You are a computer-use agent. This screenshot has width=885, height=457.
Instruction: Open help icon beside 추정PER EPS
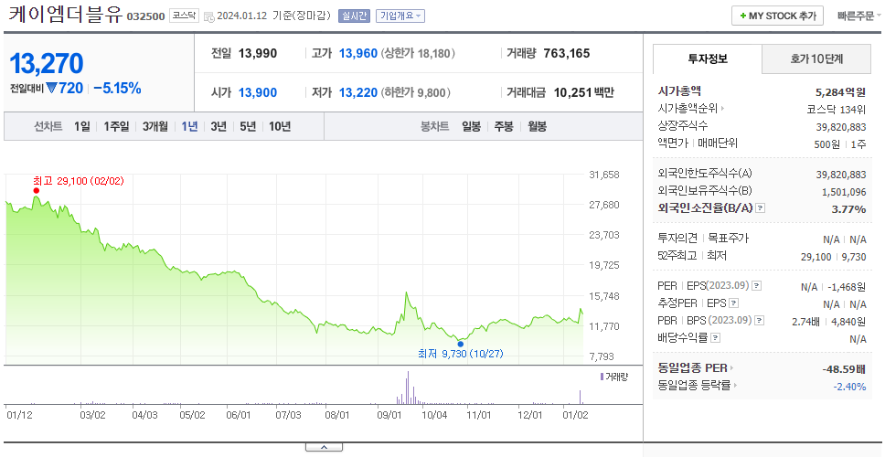[x=733, y=304]
